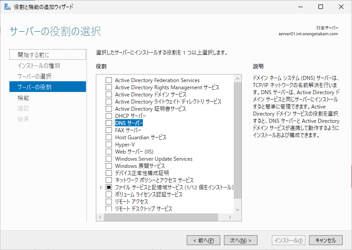Go to インストールの種類 wizard step
The height and width of the screenshot is (250, 352).
[x=47, y=66]
